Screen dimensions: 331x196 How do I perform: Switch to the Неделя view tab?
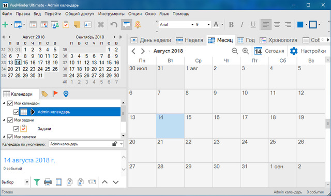(x=190, y=40)
